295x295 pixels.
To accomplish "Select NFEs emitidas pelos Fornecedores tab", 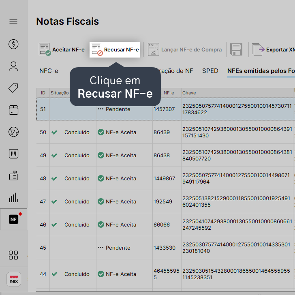I will [x=261, y=71].
